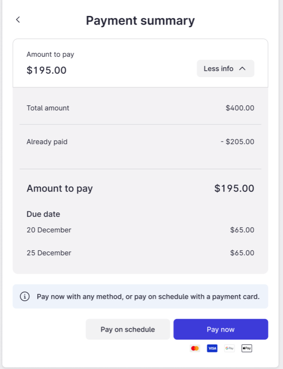Select the Google Pay payment icon
The width and height of the screenshot is (283, 369).
tap(229, 348)
